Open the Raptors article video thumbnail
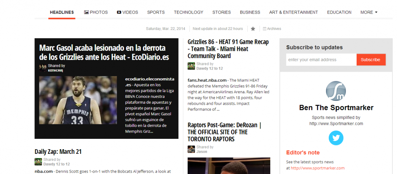Screen dimensions: 397x174 coord(229,166)
